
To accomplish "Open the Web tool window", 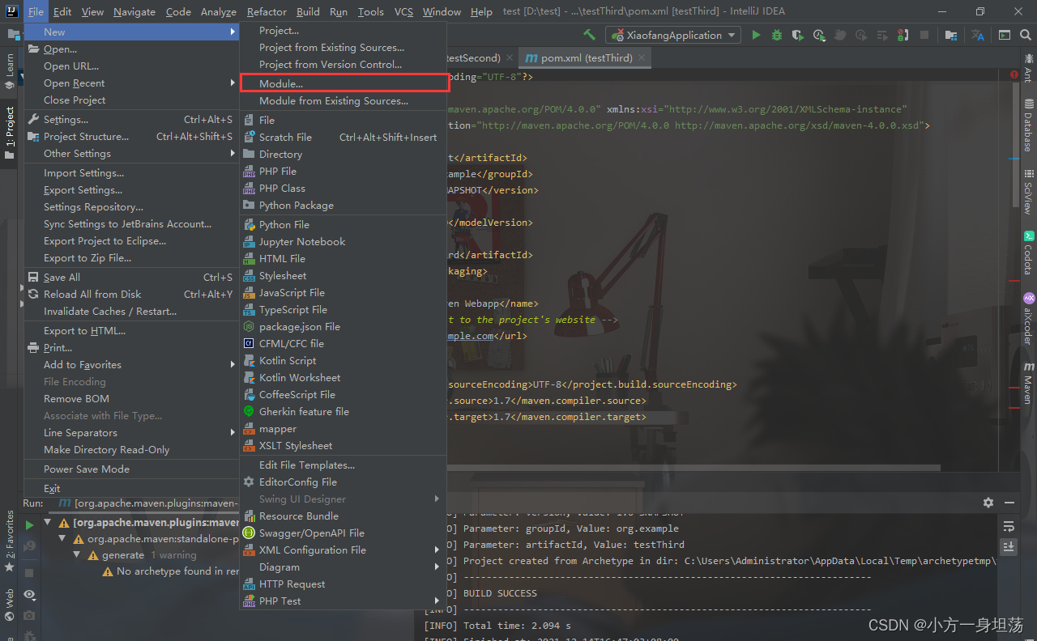I will pyautogui.click(x=10, y=604).
